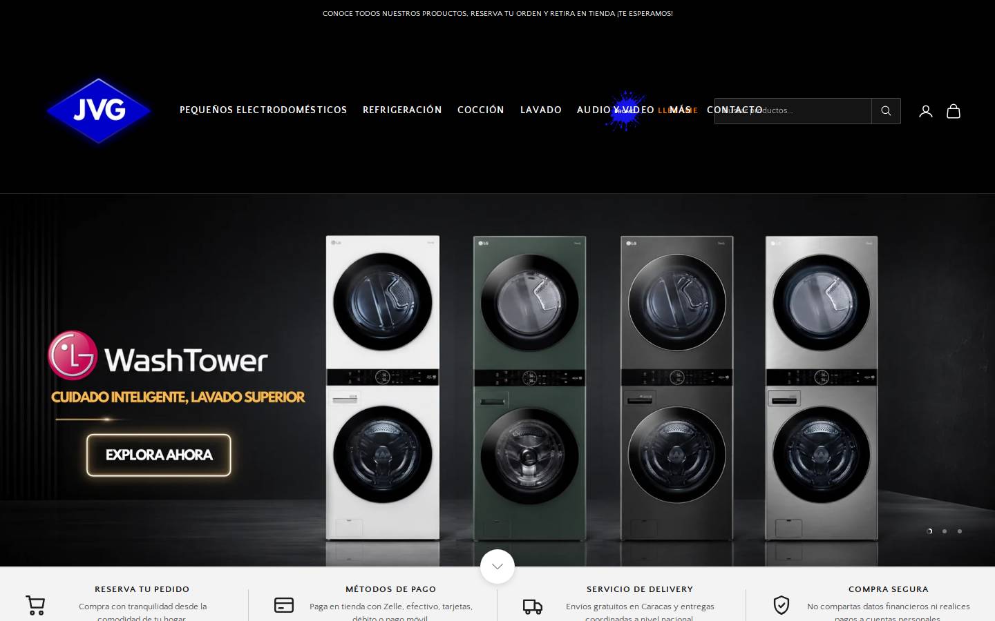995x621 pixels.
Task: Open the Lavado menu
Action: coord(541,110)
